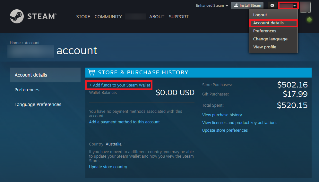Open View purchase history link
319x182 pixels.
(x=222, y=115)
